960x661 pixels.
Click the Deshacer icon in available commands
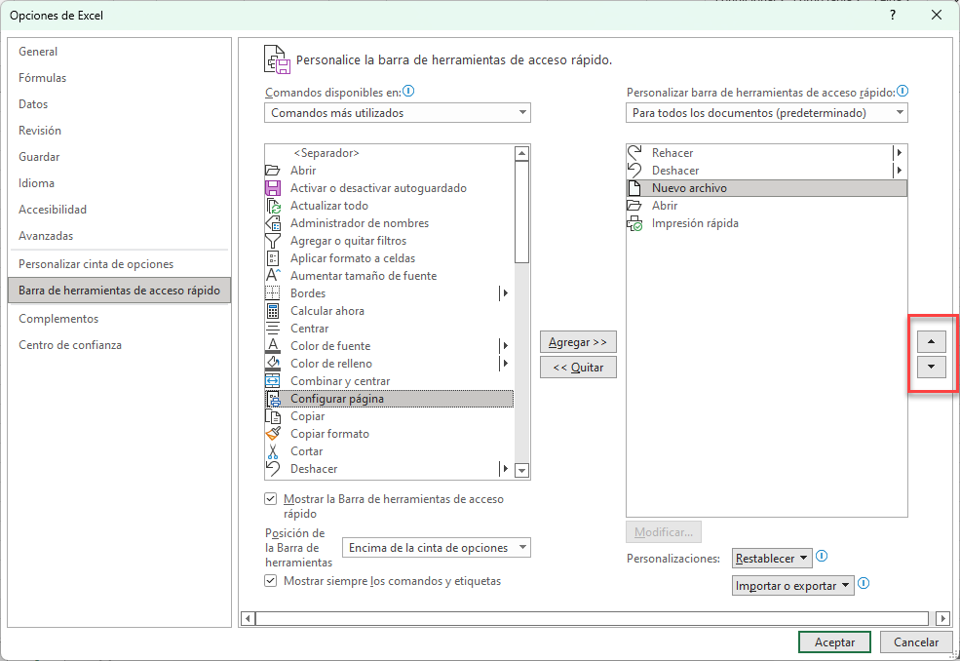tap(273, 469)
